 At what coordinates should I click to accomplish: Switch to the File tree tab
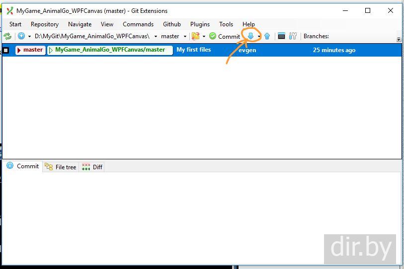click(x=61, y=167)
